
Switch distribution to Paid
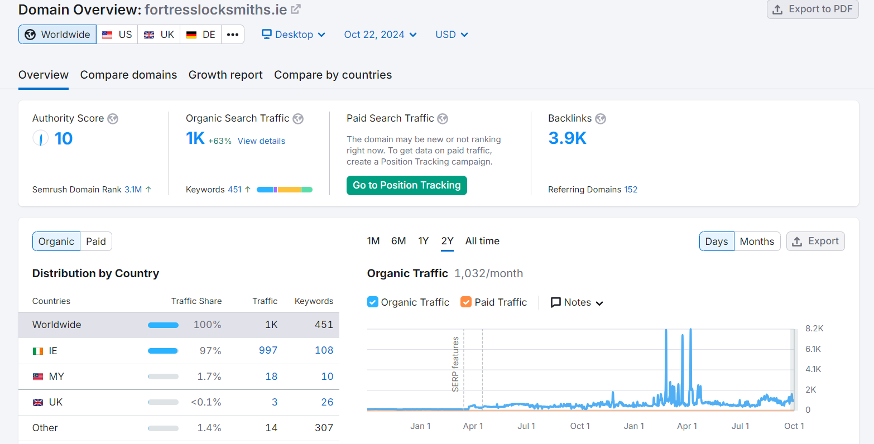[96, 242]
